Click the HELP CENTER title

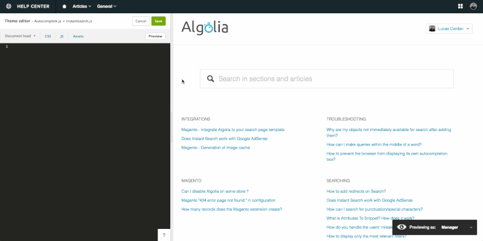click(x=33, y=6)
